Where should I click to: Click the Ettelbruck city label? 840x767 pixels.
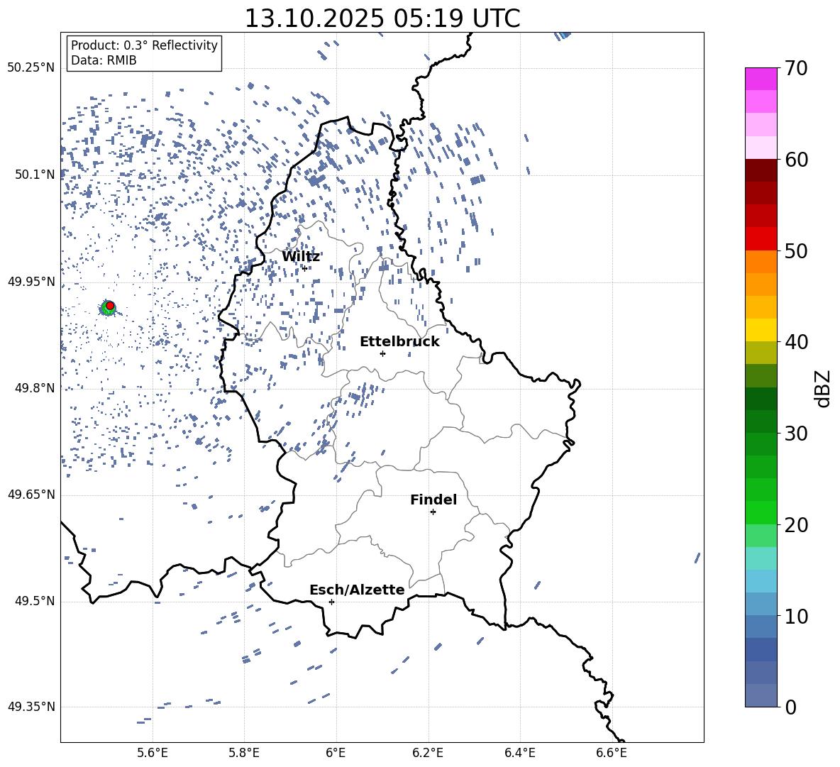[x=399, y=342]
